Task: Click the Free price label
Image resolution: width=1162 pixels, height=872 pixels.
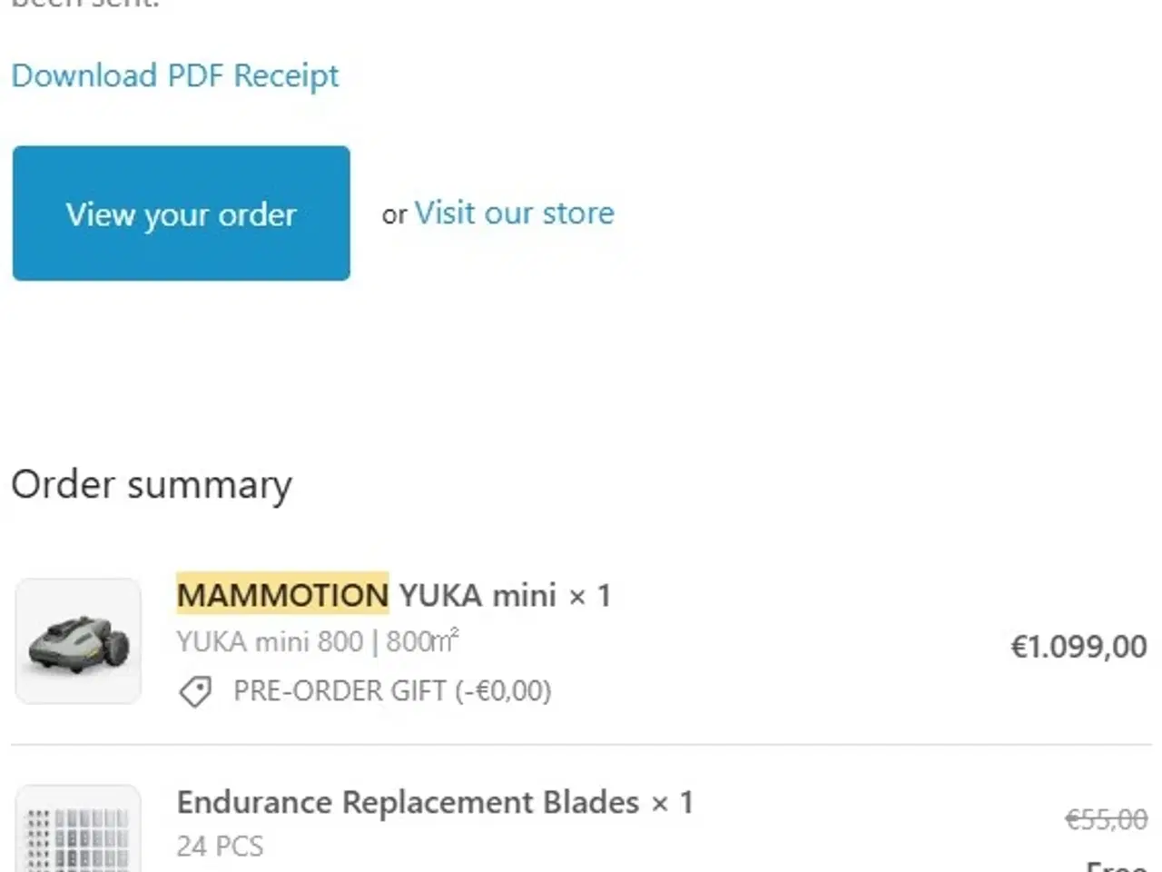Action: (1117, 865)
